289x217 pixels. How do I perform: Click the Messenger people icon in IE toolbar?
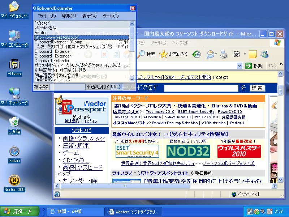click(x=265, y=54)
